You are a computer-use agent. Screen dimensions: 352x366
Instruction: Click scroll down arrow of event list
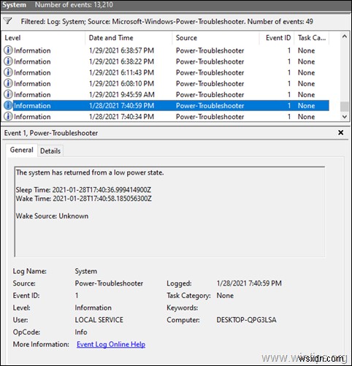[345, 117]
